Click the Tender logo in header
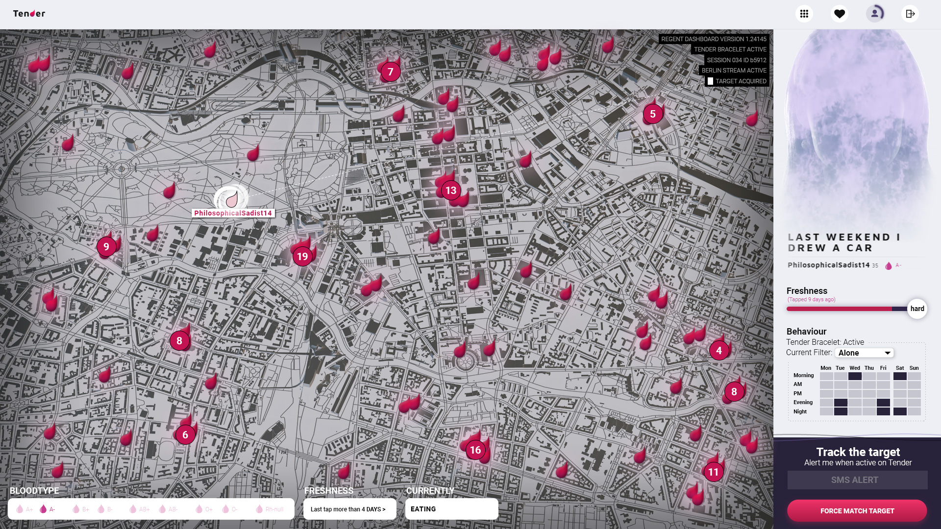The width and height of the screenshot is (941, 529). point(29,14)
